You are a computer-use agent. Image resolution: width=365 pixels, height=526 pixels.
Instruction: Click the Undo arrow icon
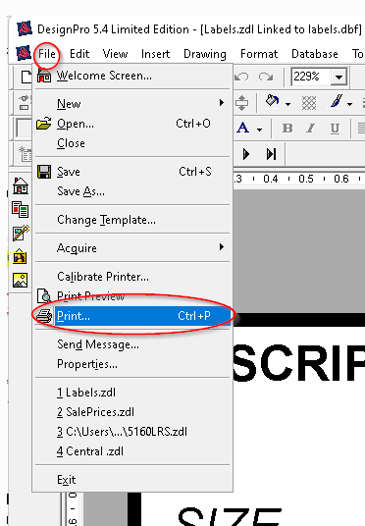tap(241, 78)
